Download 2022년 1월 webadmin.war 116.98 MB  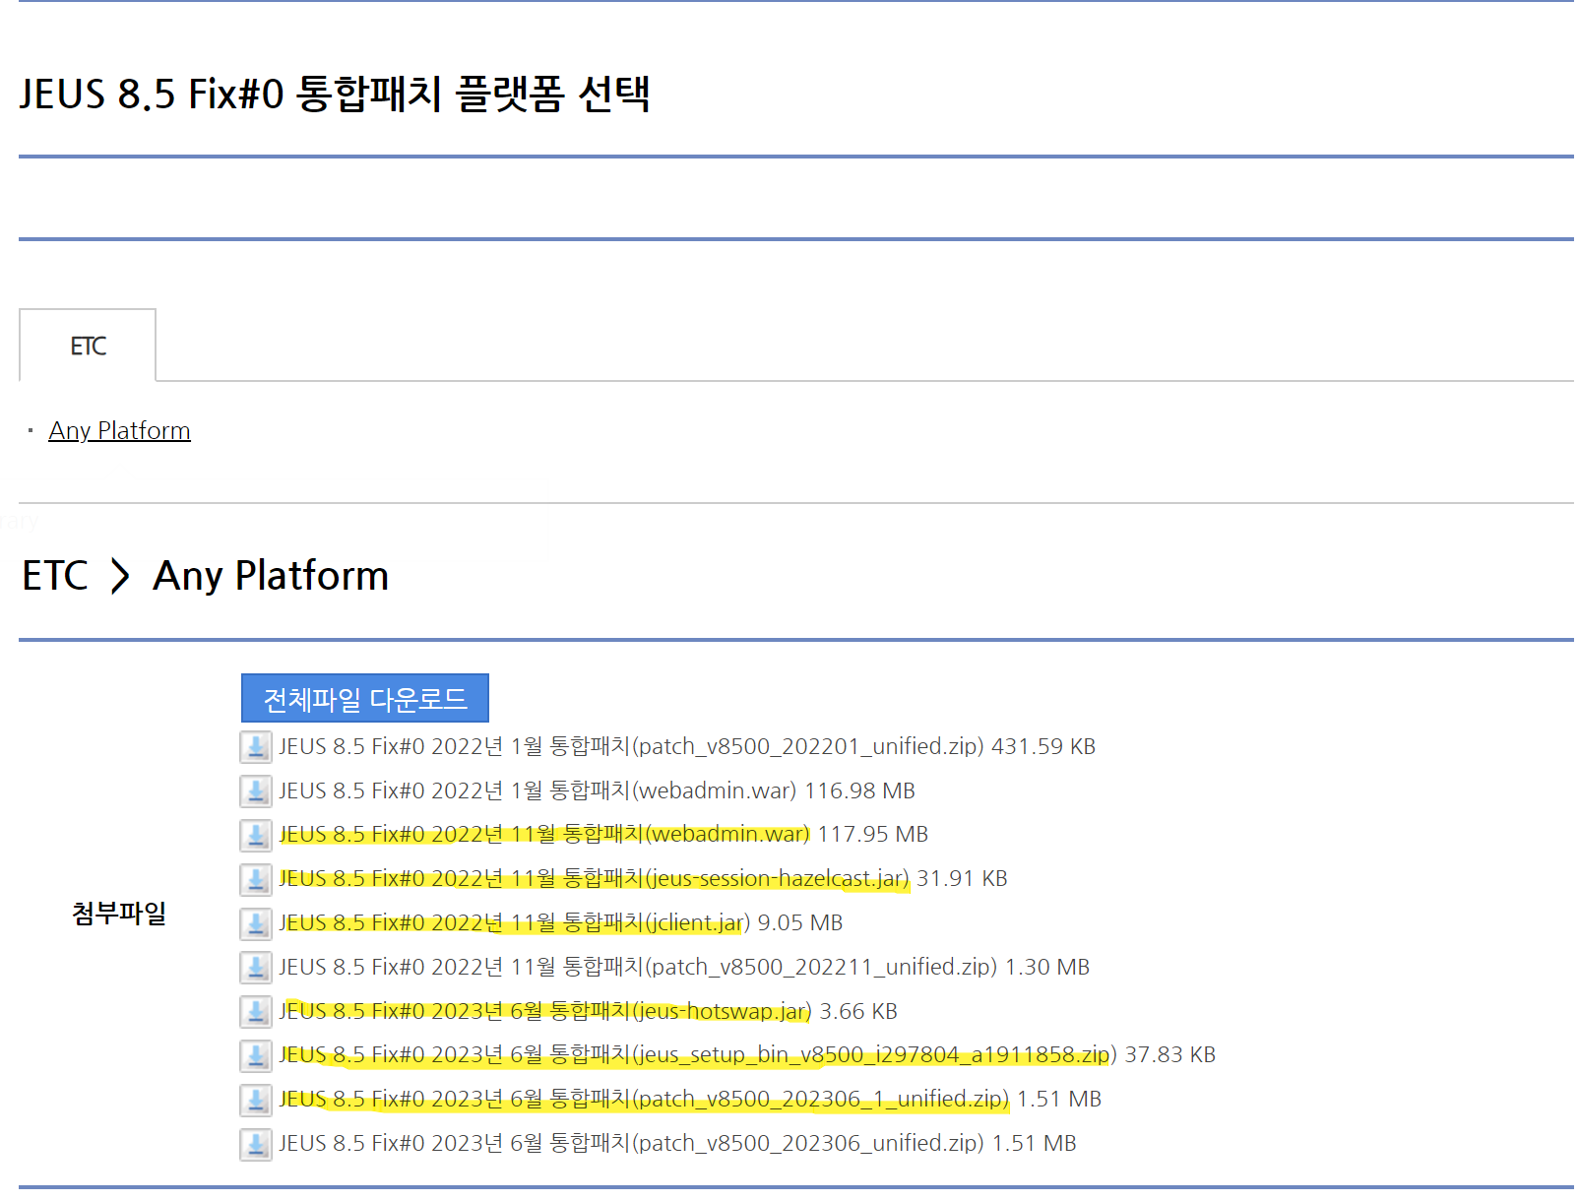597,791
